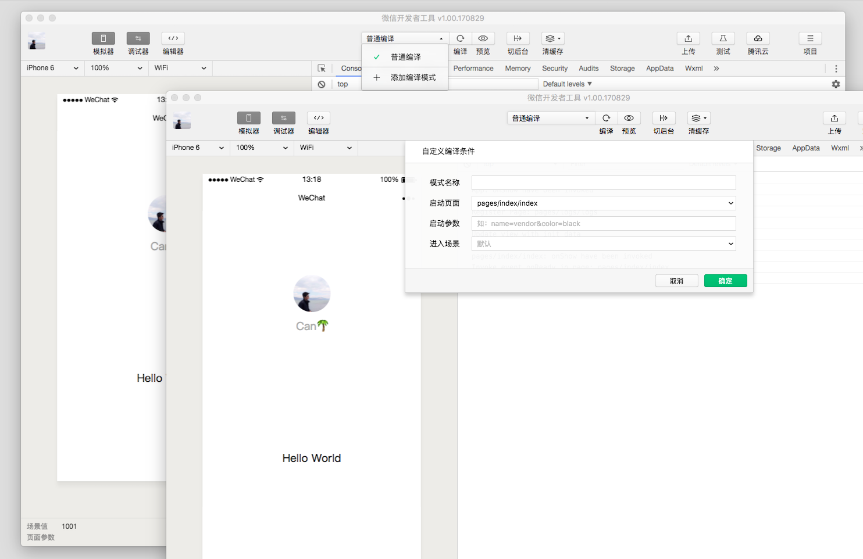Click the element inspector arrow icon
This screenshot has height=559, width=863.
(x=322, y=69)
